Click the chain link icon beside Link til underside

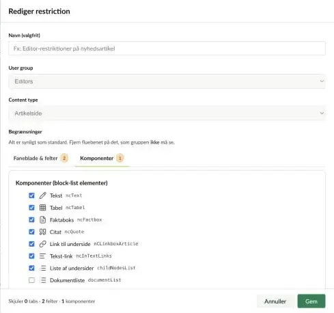(42, 244)
